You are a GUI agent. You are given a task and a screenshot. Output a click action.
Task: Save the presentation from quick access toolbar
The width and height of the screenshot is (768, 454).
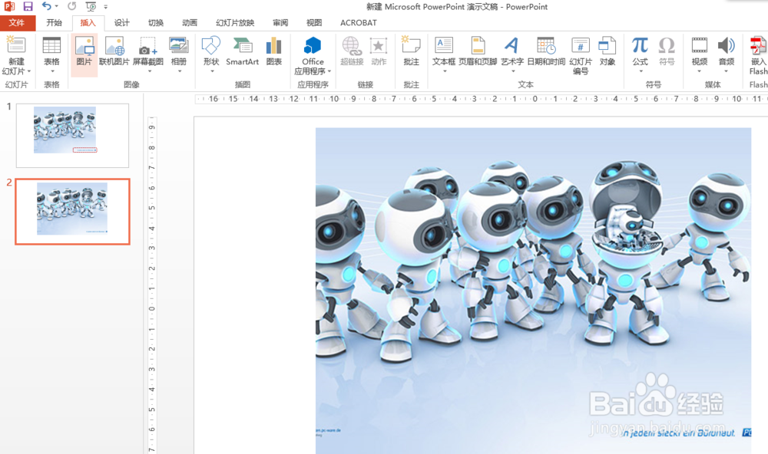point(28,6)
